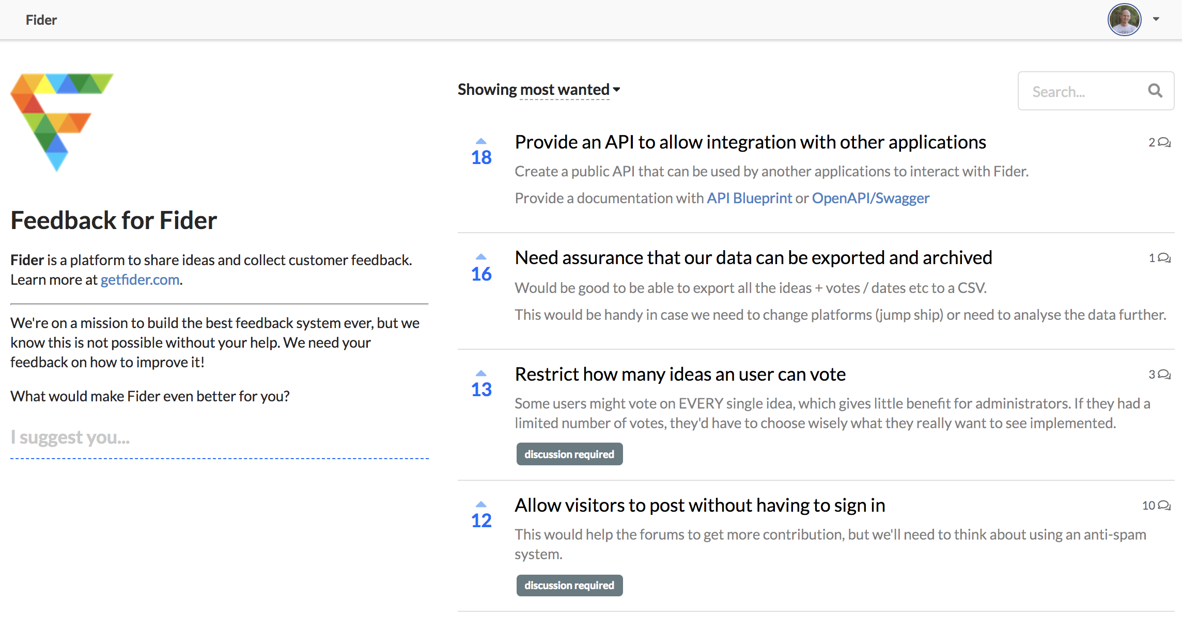Open comments on the restrict votes idea
Viewport: 1182px width, 618px height.
1159,375
